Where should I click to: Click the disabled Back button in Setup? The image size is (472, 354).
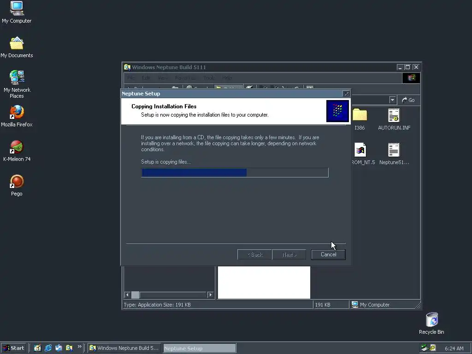pyautogui.click(x=254, y=254)
